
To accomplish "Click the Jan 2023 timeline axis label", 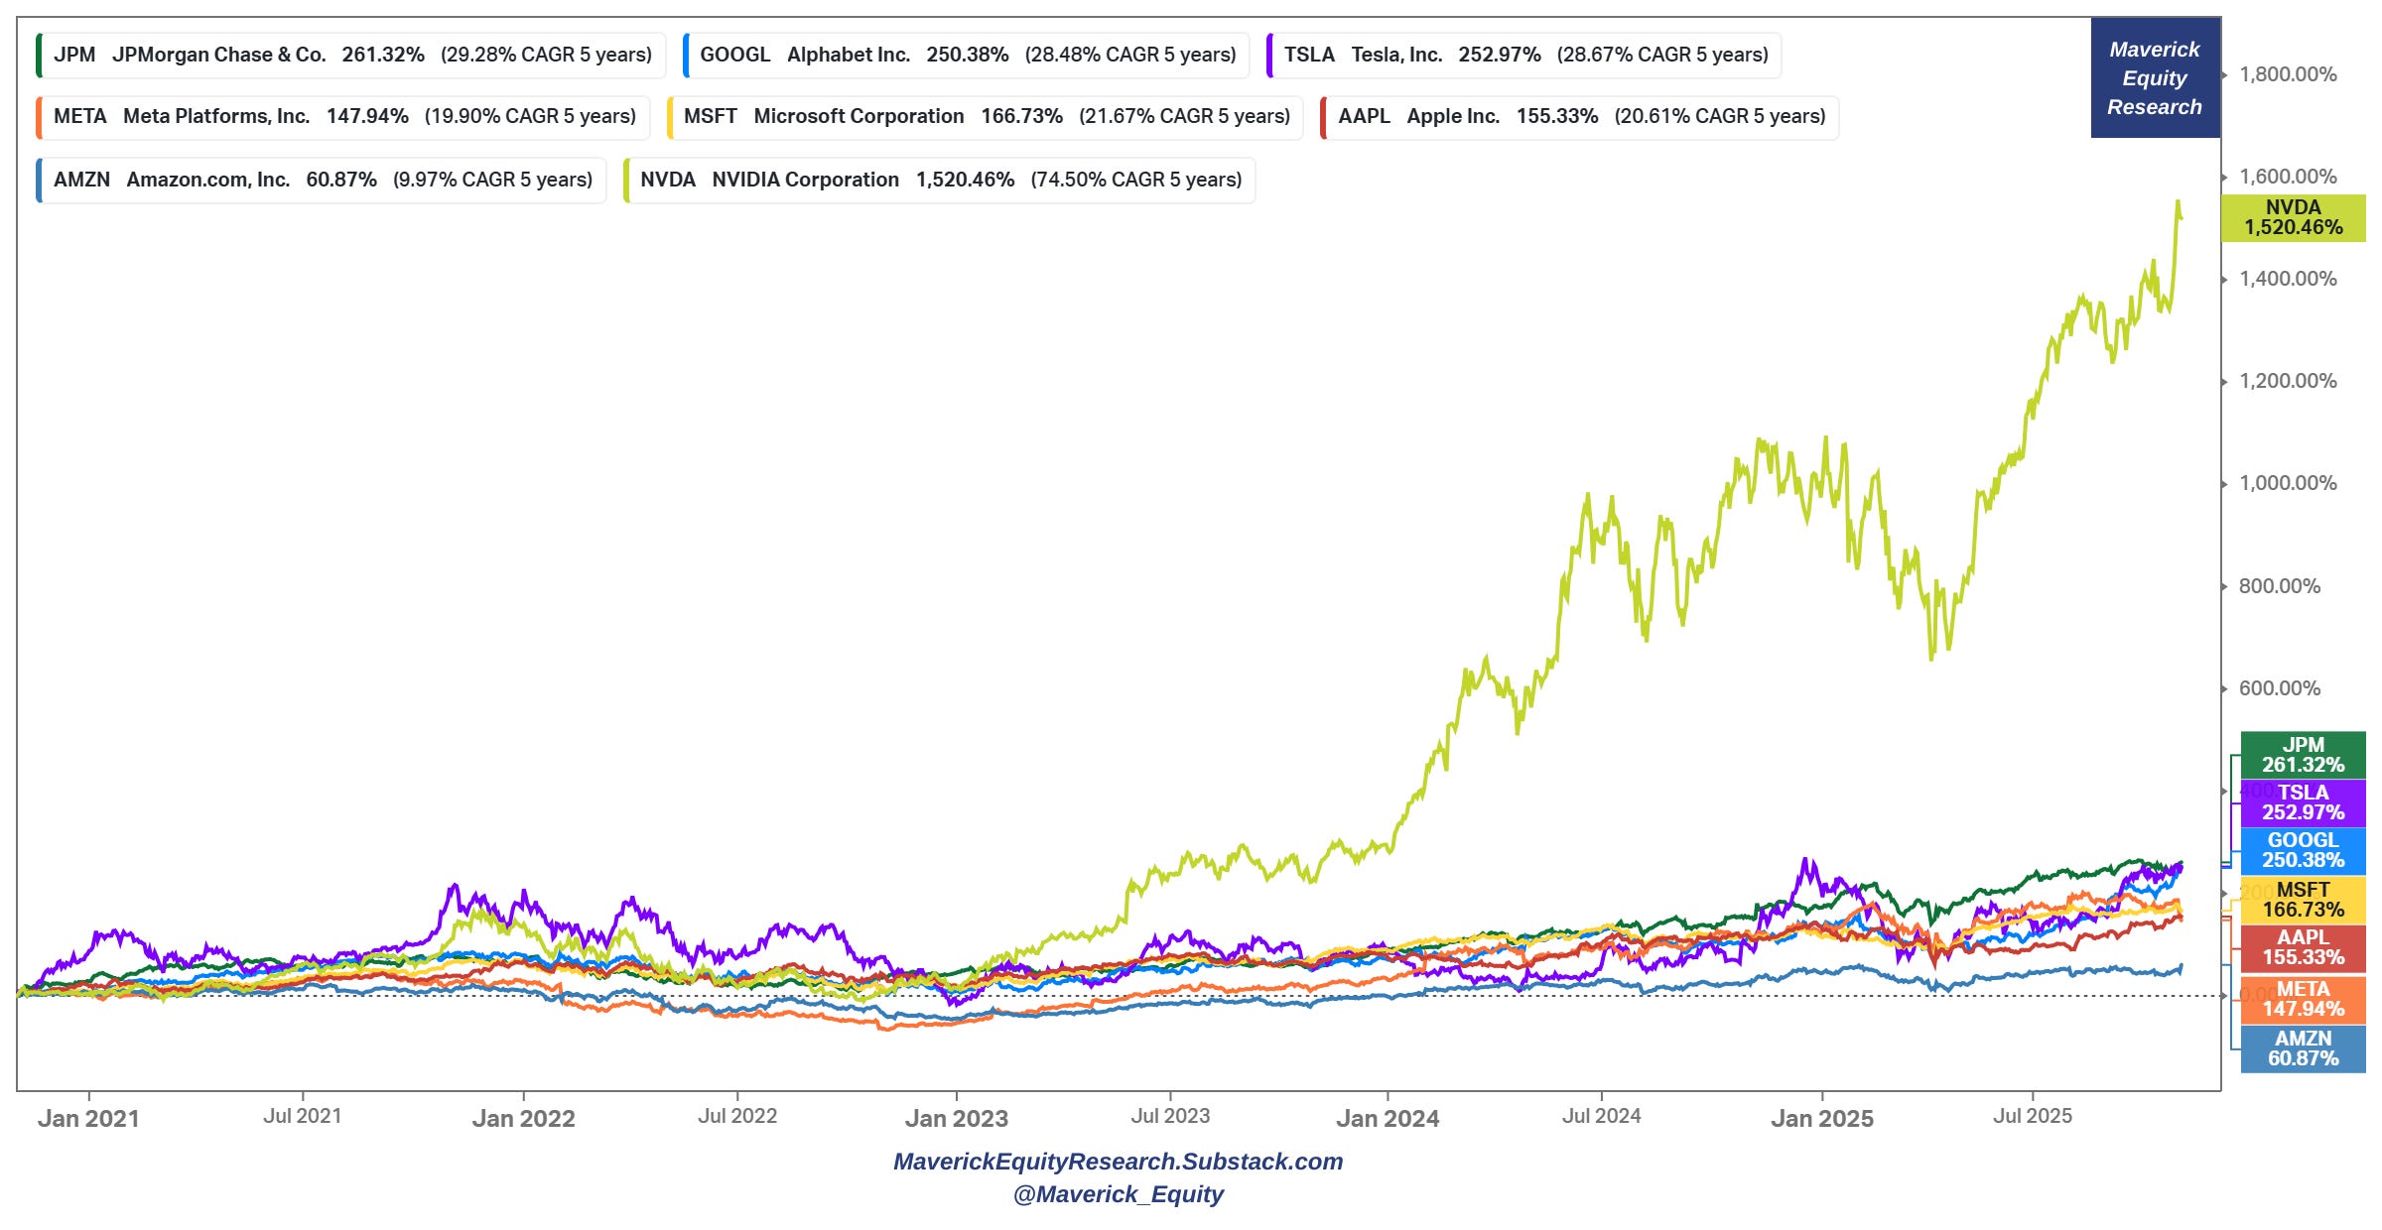I will pyautogui.click(x=956, y=1119).
